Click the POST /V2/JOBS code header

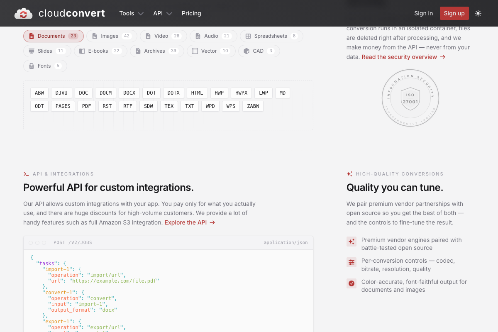pos(73,242)
